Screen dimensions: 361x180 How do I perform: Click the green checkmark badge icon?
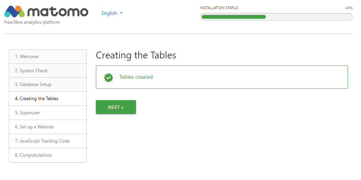[x=108, y=77]
